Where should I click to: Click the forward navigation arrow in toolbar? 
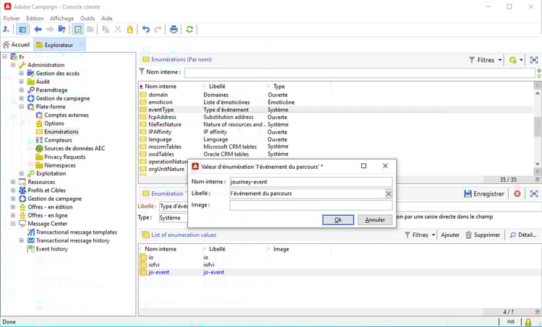click(x=50, y=30)
